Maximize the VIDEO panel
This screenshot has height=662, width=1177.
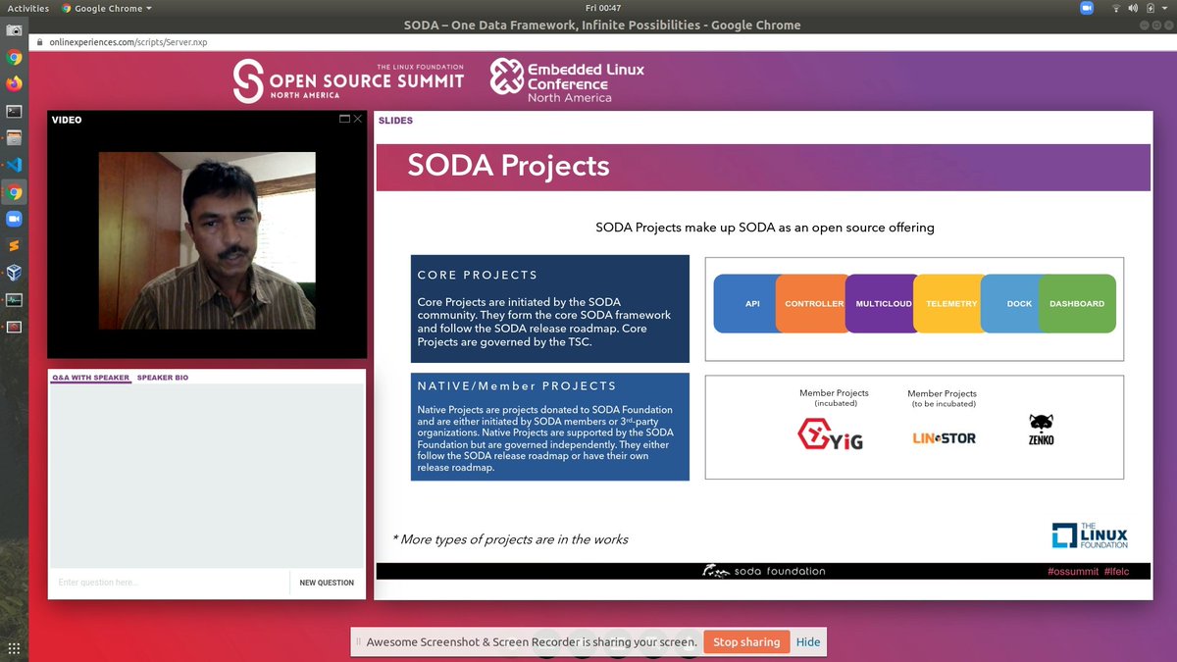pyautogui.click(x=344, y=119)
